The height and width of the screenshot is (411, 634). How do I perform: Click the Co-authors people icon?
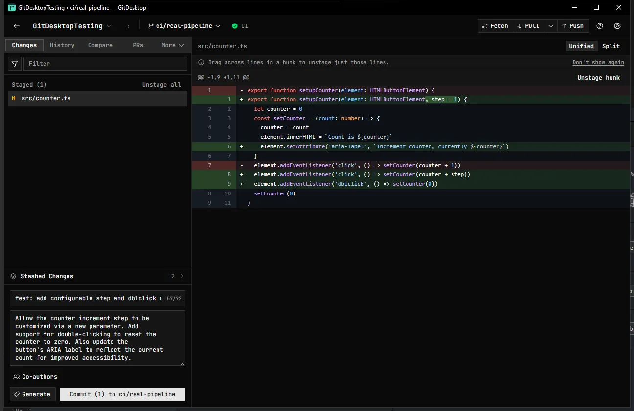tap(17, 377)
